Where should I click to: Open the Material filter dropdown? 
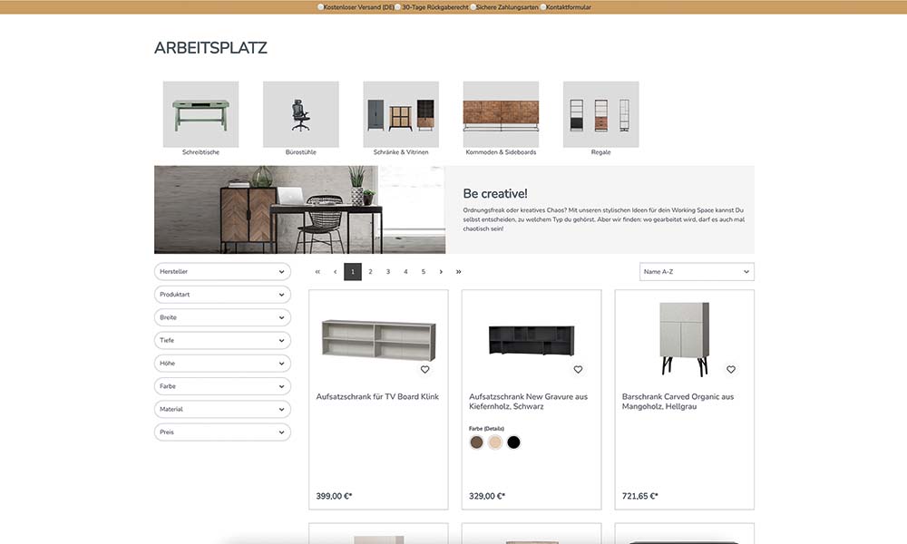pos(223,409)
